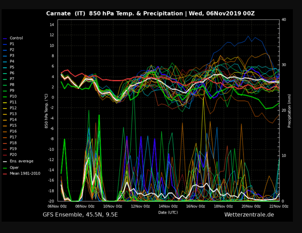Click the value 12 on the temperature axis

pos(52,35)
